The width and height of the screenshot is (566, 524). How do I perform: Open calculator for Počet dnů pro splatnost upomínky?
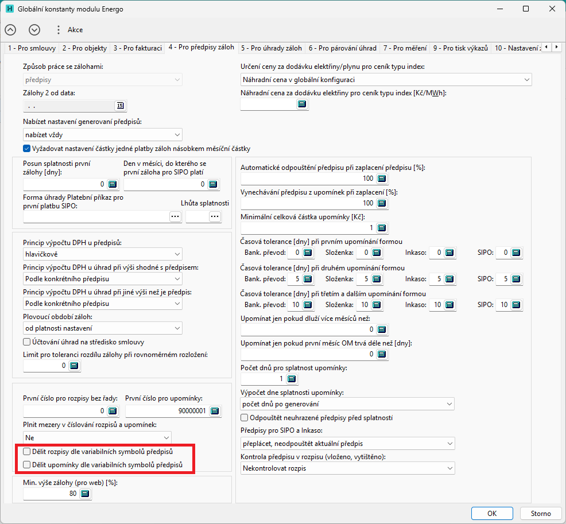(291, 379)
